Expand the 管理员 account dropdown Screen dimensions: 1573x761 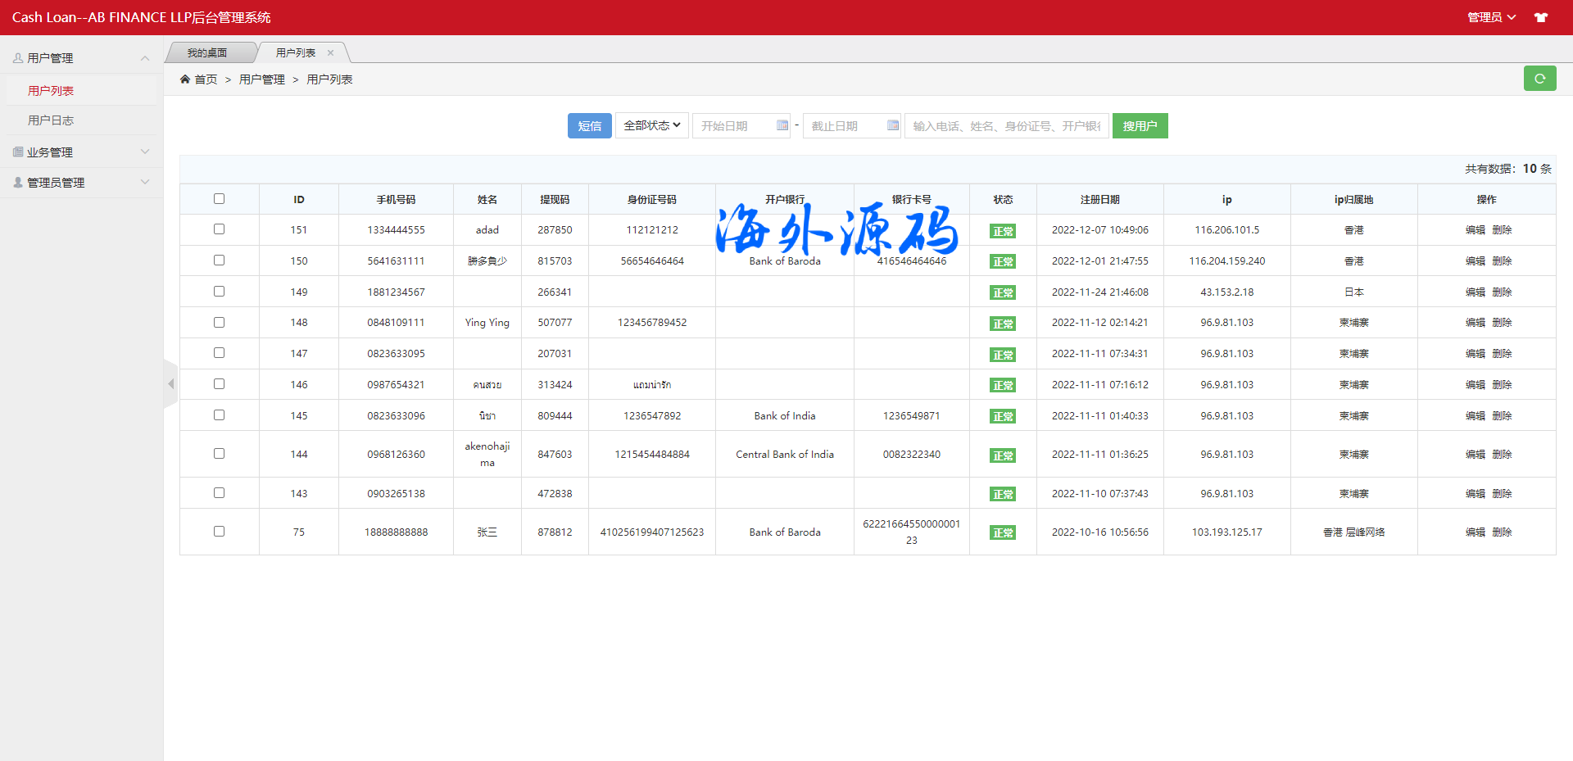(x=1491, y=17)
